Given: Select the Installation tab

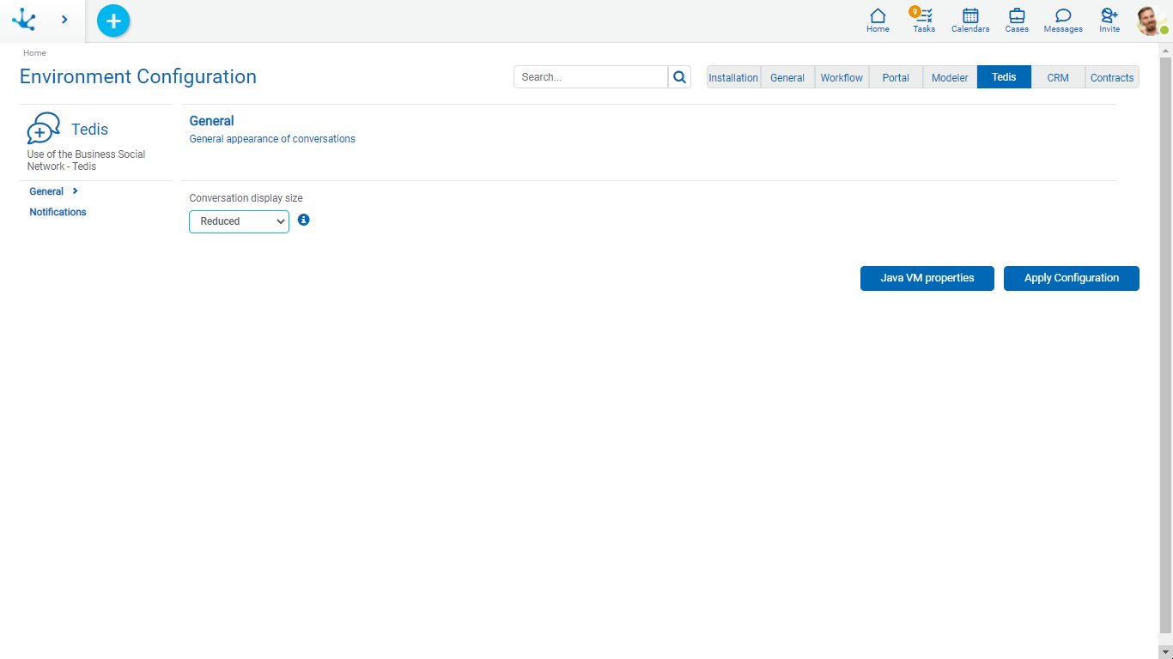Looking at the screenshot, I should coord(733,77).
